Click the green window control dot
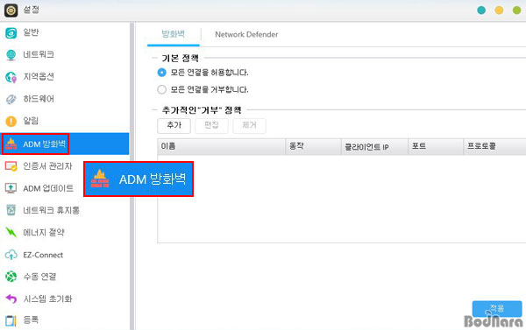 [517, 11]
